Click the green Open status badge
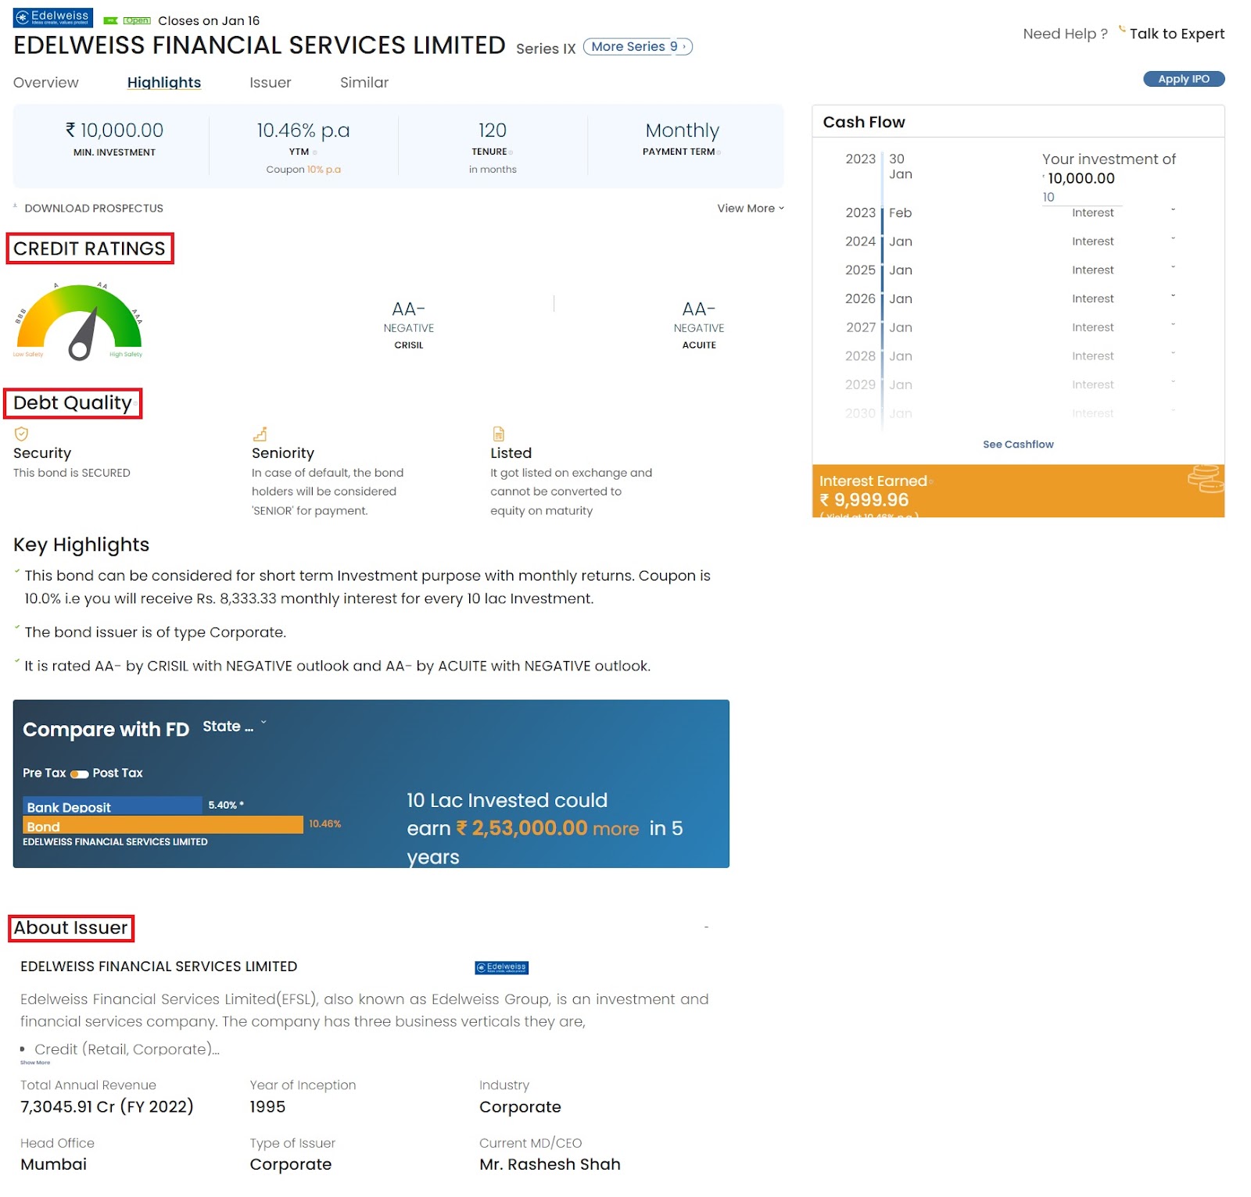This screenshot has height=1197, width=1251. coord(137,21)
